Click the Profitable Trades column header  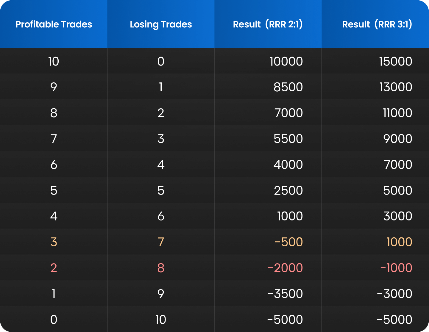[x=54, y=24]
